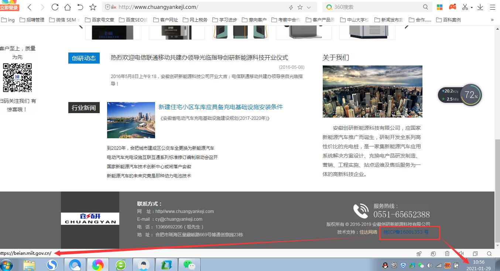
Task: Open the download manager icon
Action: click(480, 7)
